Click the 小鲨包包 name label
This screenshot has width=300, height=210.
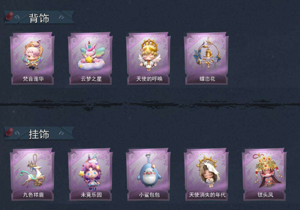(149, 195)
